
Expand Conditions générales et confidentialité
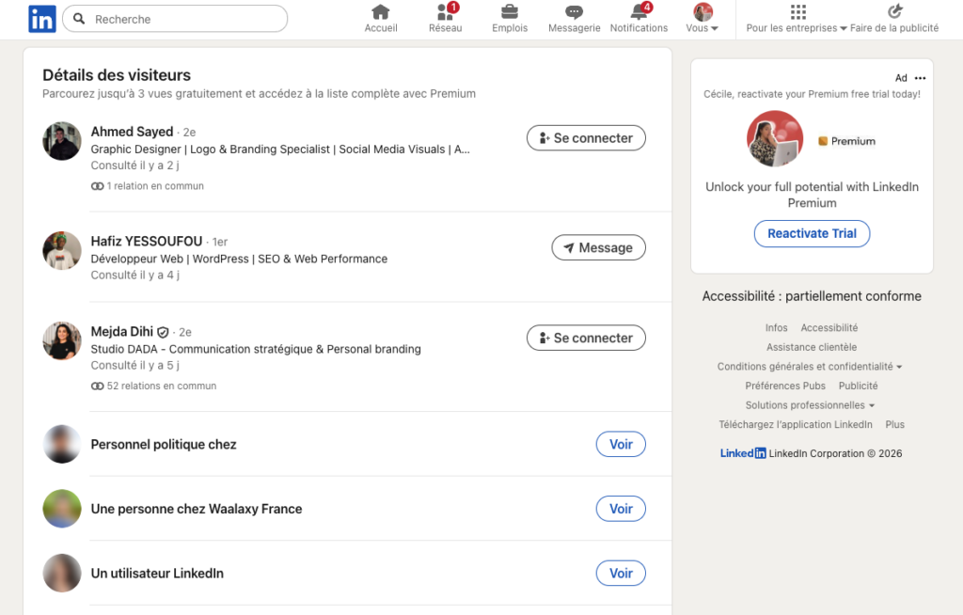point(810,366)
